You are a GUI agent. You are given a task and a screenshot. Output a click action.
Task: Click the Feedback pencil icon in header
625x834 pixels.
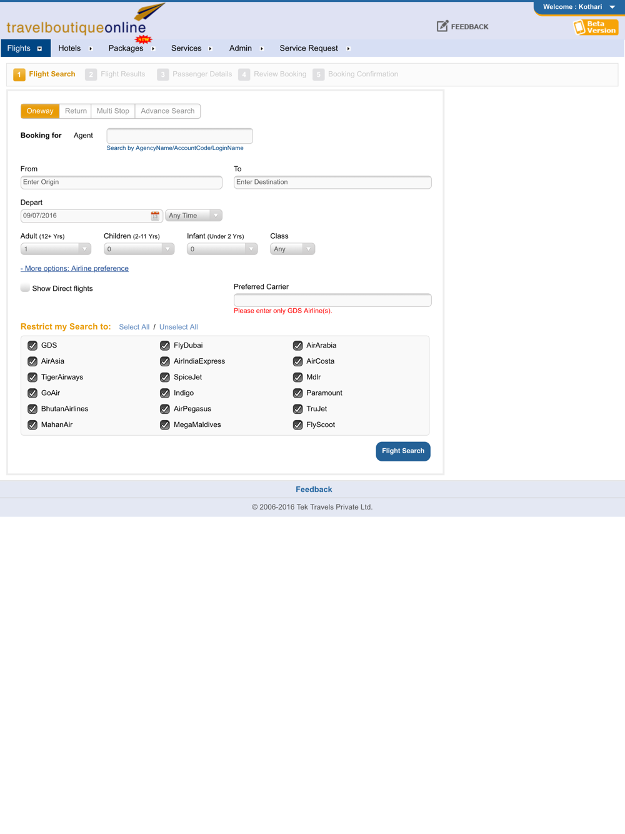[442, 26]
